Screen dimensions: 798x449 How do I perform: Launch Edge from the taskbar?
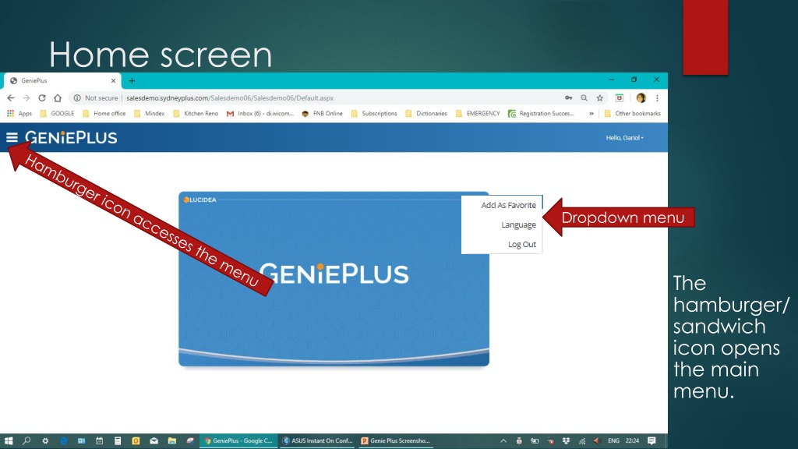pos(63,441)
